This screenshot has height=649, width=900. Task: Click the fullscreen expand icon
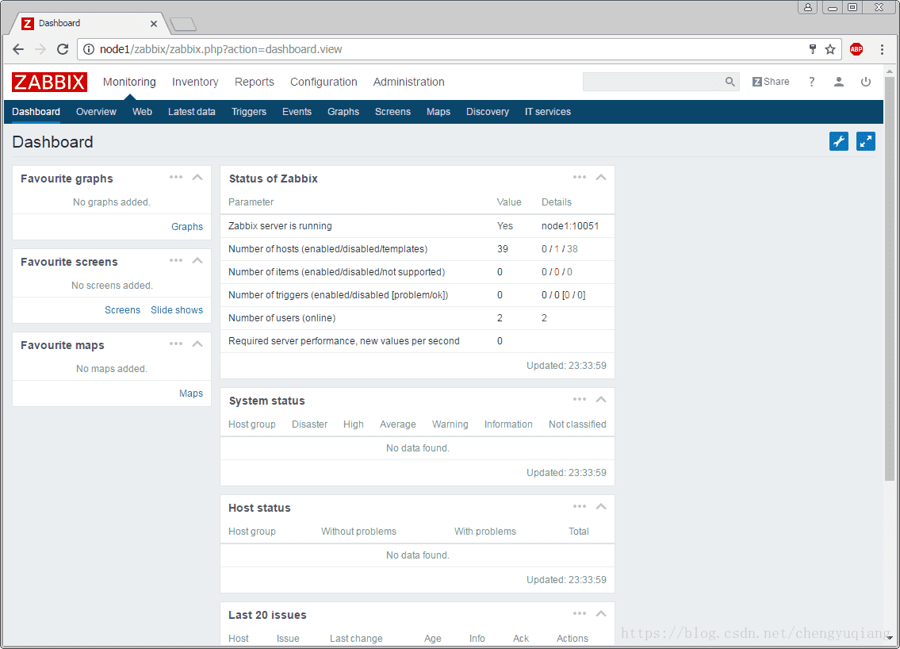pyautogui.click(x=866, y=141)
